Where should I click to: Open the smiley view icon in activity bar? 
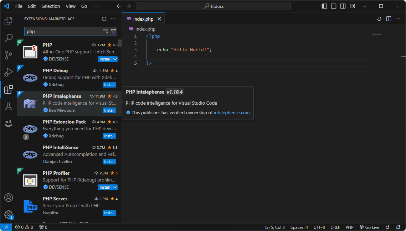tap(9, 124)
